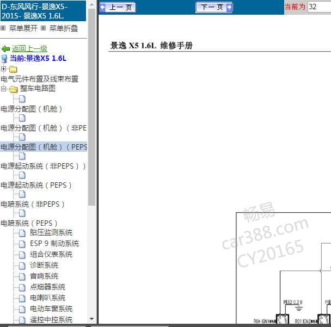331x327 pixels.
Task: Open 组合仪表系统 page
Action: (x=51, y=254)
